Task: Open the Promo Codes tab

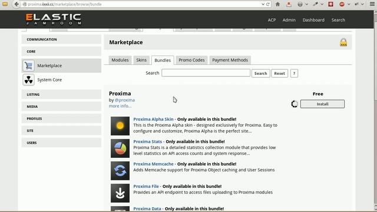Action: [x=191, y=60]
